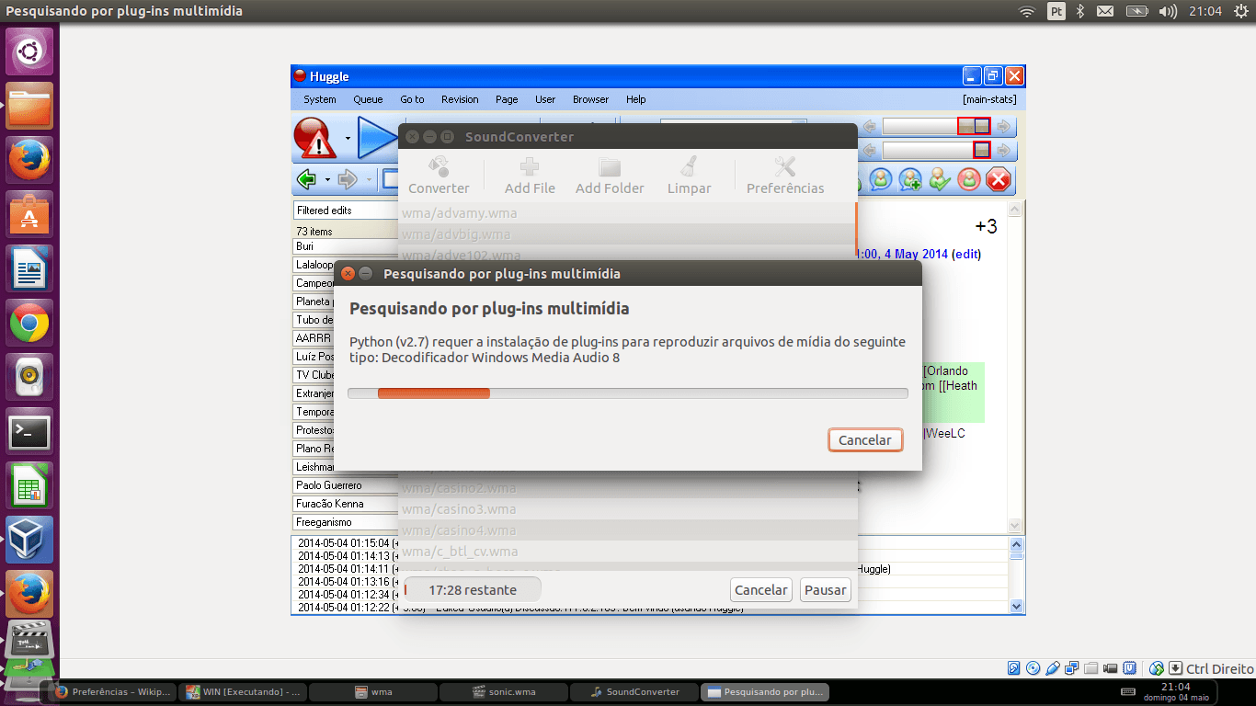Open Huggle's Browser menu
1256x706 pixels.
590,99
